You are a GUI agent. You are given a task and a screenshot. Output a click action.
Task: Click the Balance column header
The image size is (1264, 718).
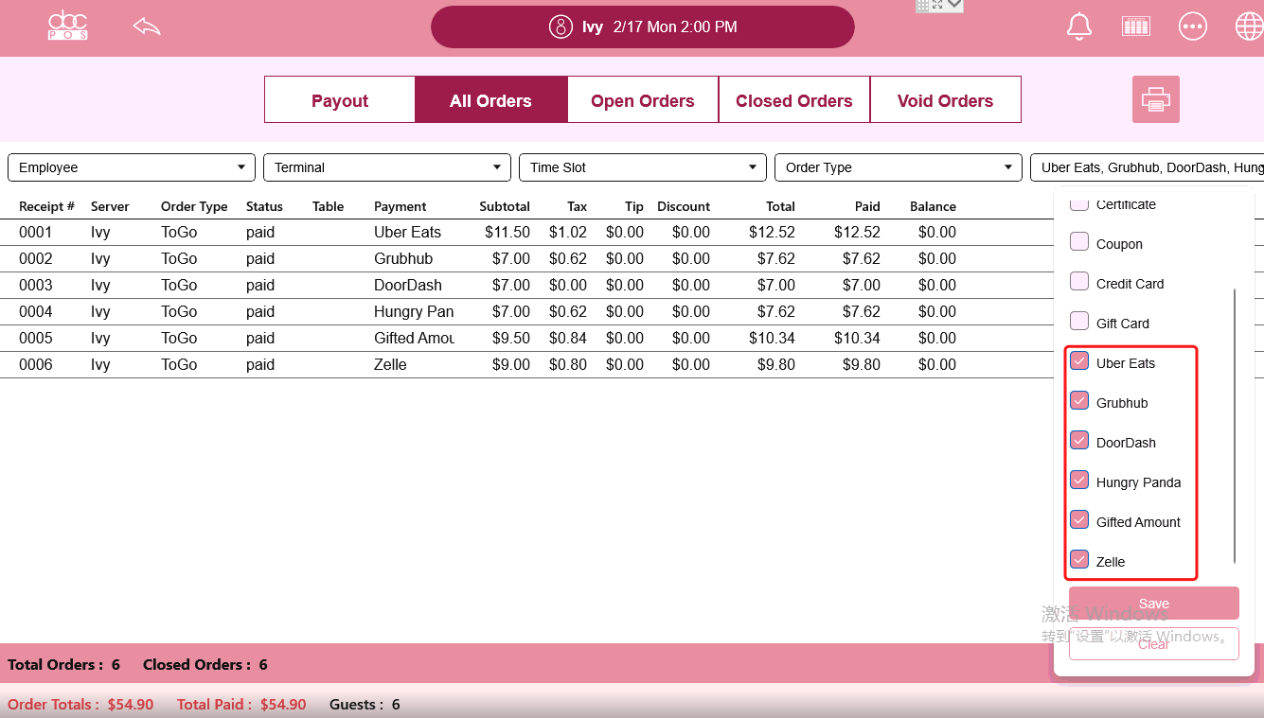tap(933, 206)
